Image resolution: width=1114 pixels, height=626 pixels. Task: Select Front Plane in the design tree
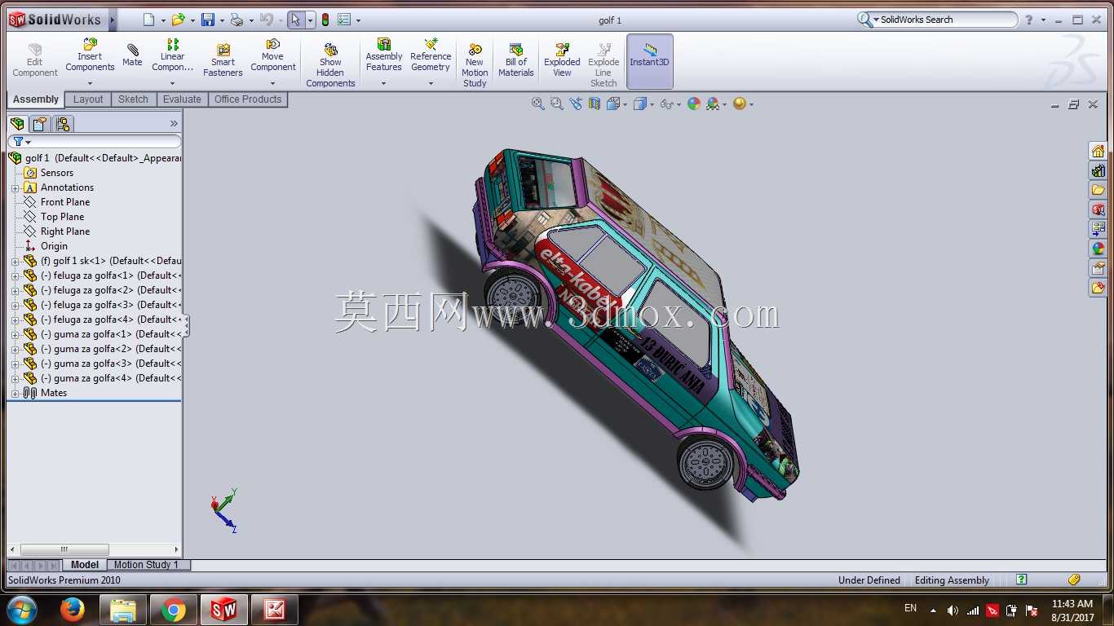tap(65, 202)
